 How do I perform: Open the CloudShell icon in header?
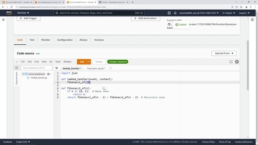click(x=169, y=13)
